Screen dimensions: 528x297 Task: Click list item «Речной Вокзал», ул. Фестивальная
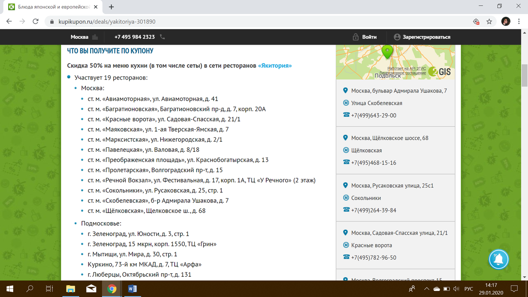click(202, 180)
